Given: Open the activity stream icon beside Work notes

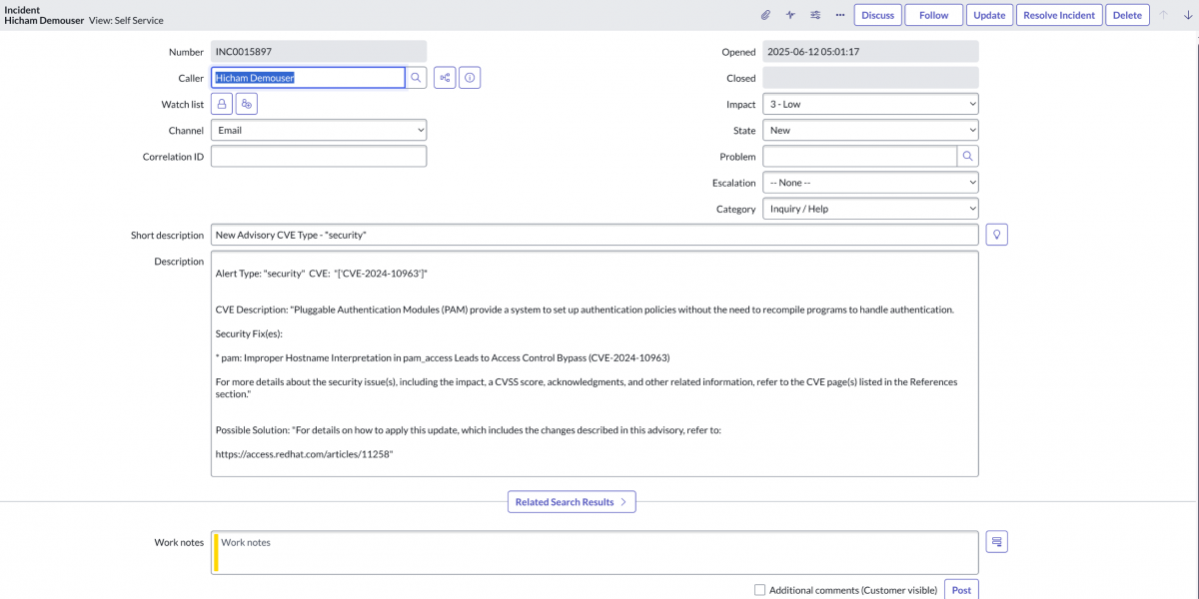Looking at the screenshot, I should tap(995, 541).
